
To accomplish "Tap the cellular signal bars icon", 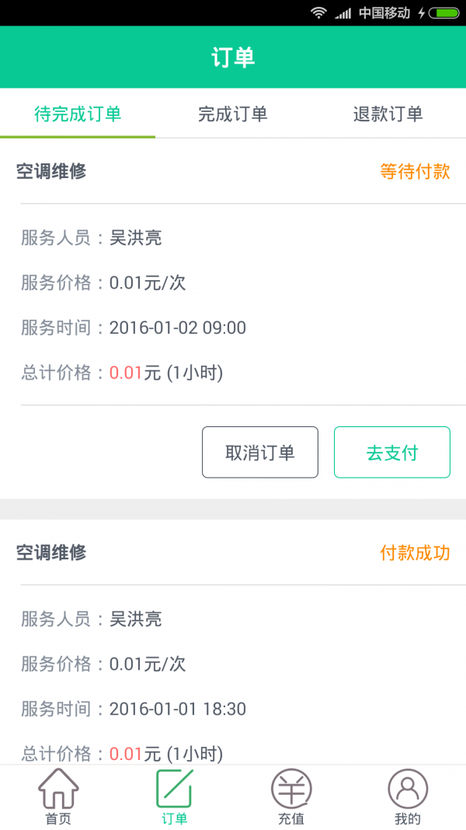I will [x=343, y=13].
